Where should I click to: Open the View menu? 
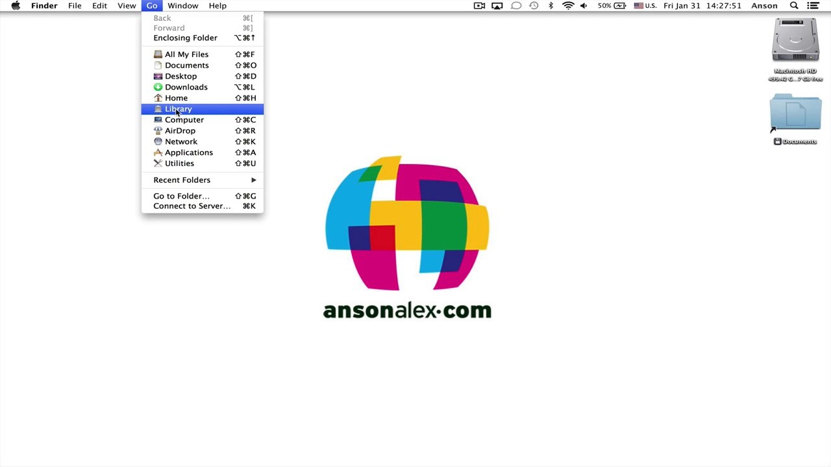click(127, 6)
